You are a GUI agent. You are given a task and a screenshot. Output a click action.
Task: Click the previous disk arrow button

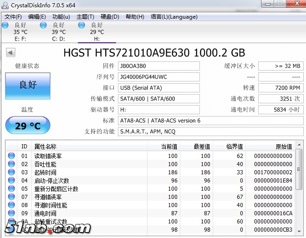tap(10, 53)
